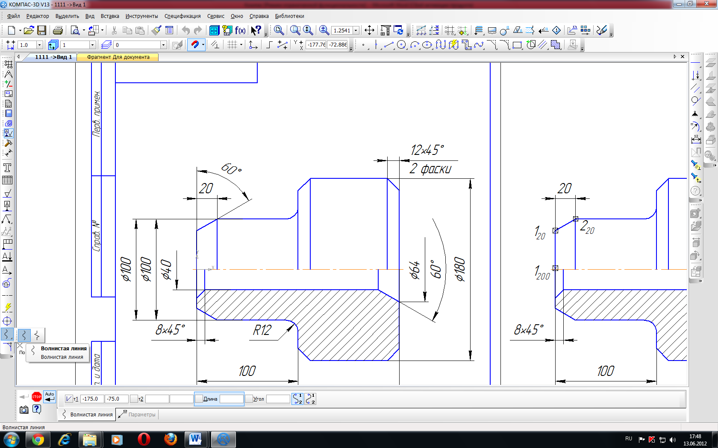Switch to the Параметры tab
The height and width of the screenshot is (448, 718).
point(137,414)
